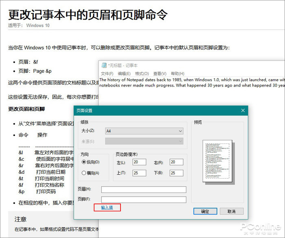
Task: Click the 上(T) margin field
Action: coord(139,173)
